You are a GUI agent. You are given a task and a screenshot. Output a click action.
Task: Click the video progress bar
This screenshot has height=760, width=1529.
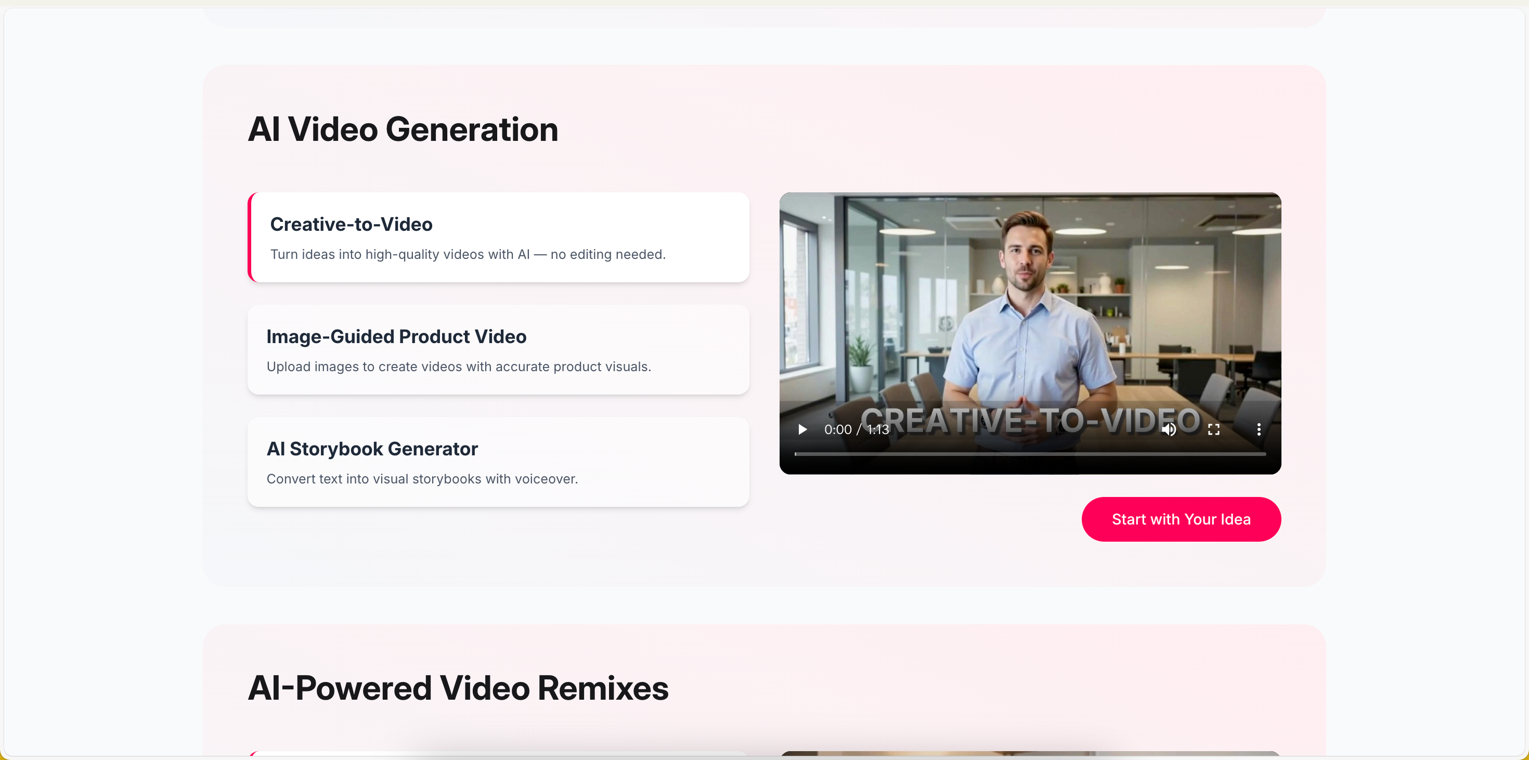point(1030,454)
